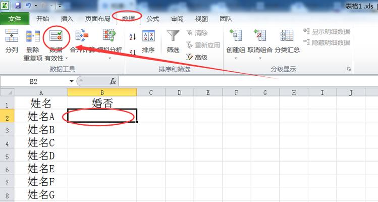Image resolution: width=378 pixels, height=202 pixels.
Task: Sort ascending A to Z
Action: point(133,36)
